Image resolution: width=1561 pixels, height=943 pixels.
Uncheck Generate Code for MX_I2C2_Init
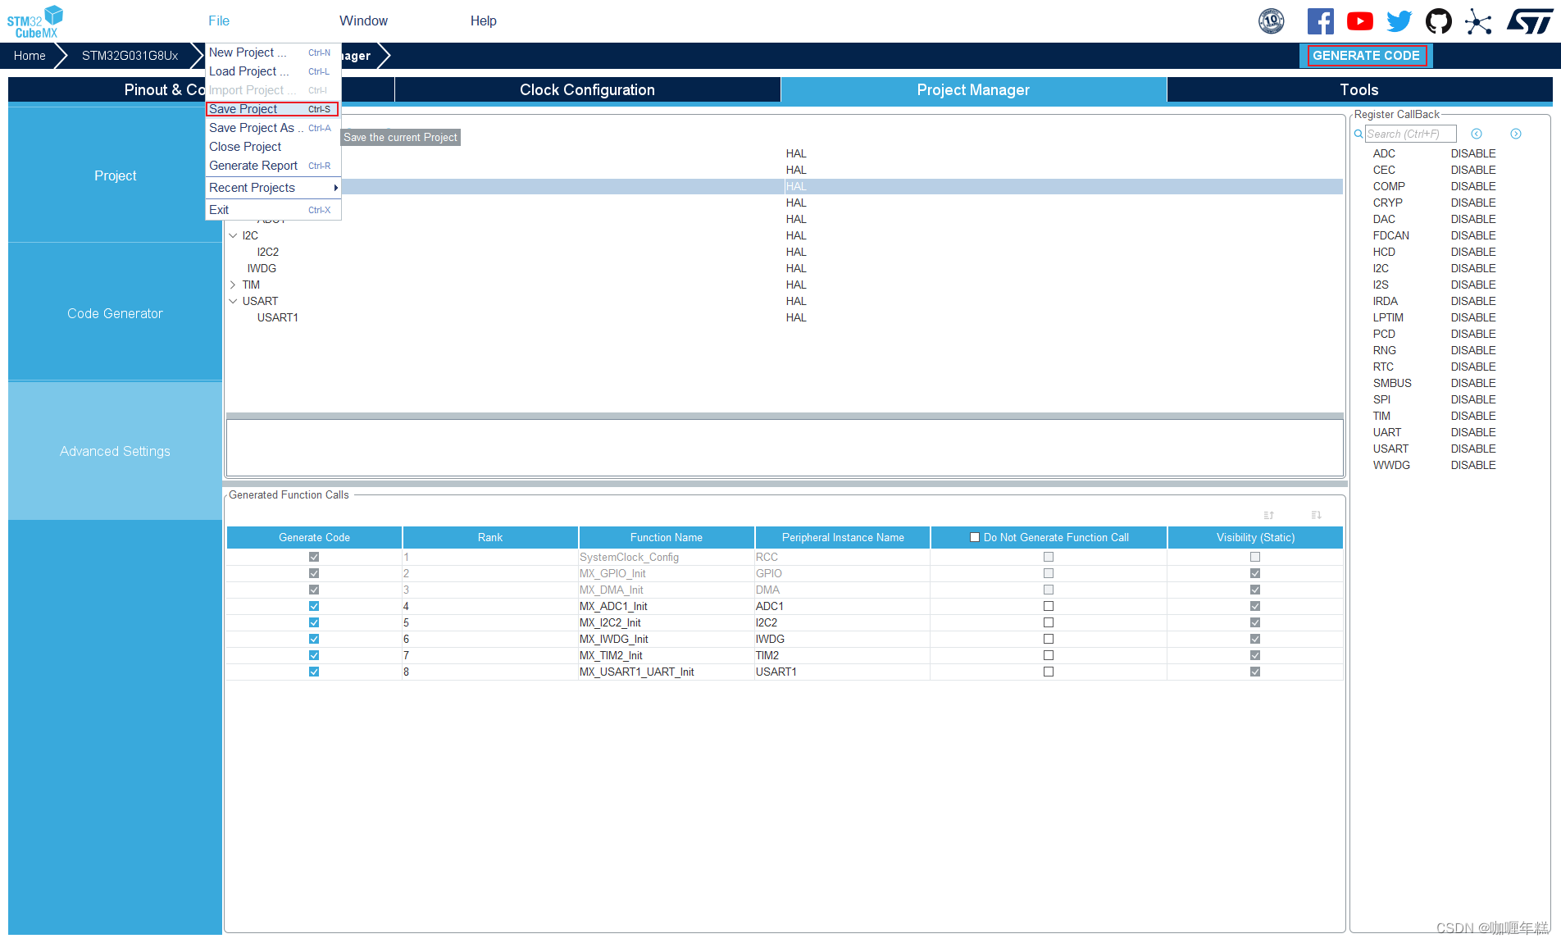[314, 622]
